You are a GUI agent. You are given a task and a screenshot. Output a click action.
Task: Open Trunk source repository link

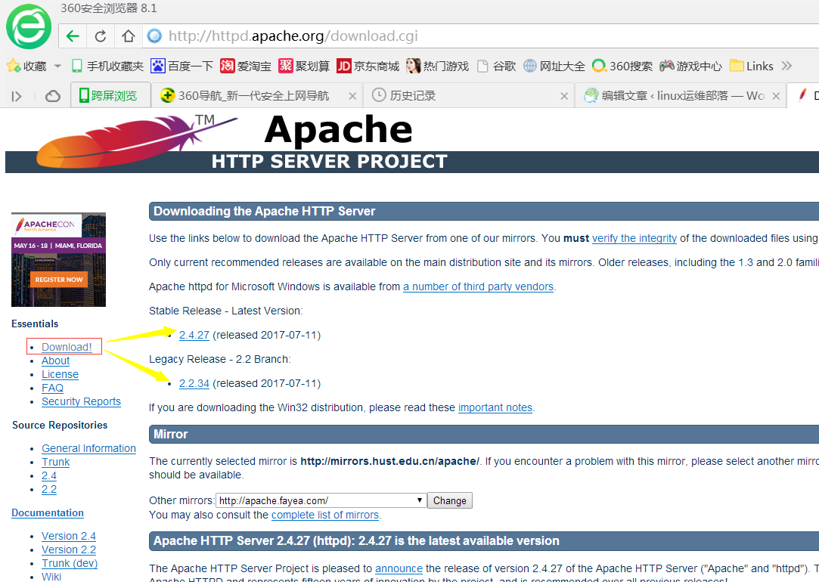coord(55,462)
